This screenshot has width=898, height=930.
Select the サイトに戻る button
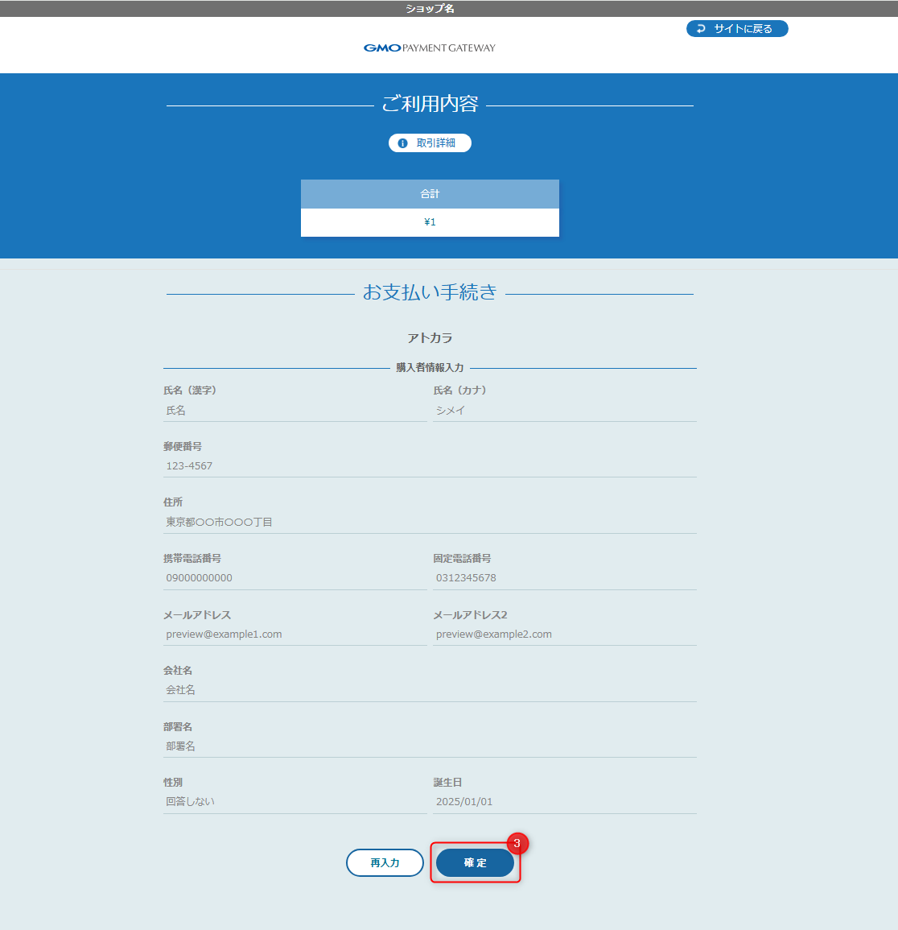click(x=737, y=28)
